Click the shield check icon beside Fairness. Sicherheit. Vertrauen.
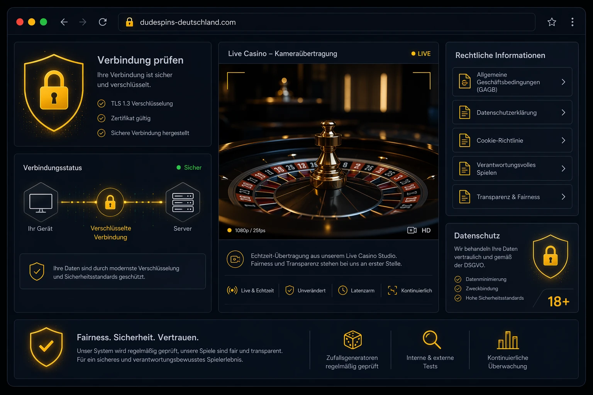This screenshot has height=395, width=593. pyautogui.click(x=46, y=347)
